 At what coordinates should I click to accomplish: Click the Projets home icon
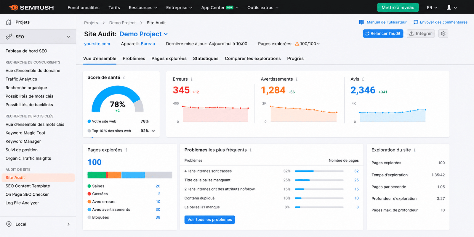tap(9, 22)
